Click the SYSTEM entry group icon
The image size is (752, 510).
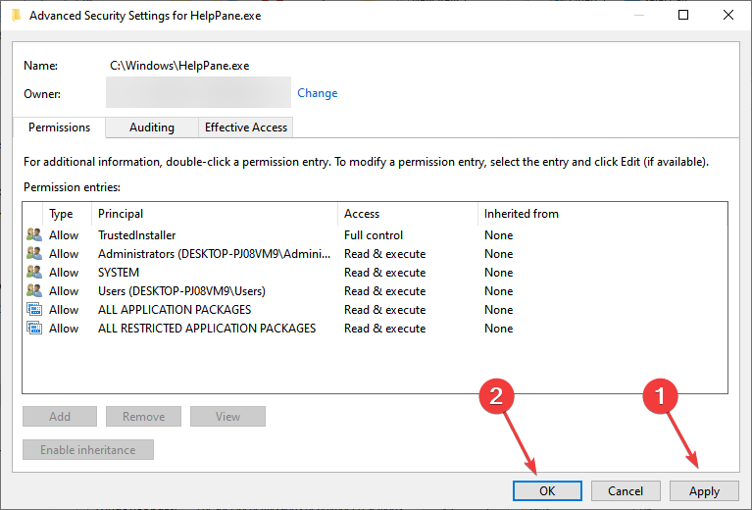(x=34, y=272)
